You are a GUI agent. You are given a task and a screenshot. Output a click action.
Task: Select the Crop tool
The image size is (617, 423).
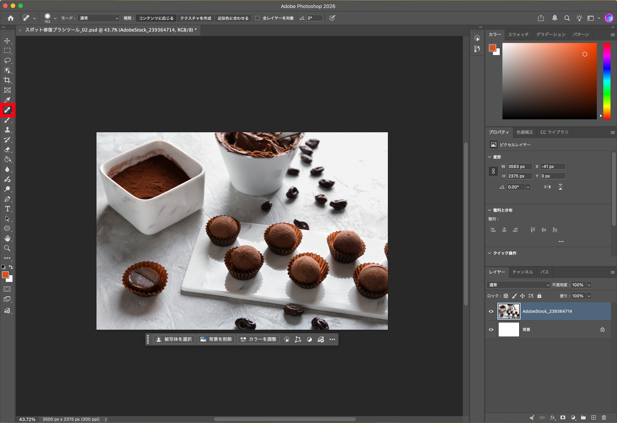click(x=7, y=80)
